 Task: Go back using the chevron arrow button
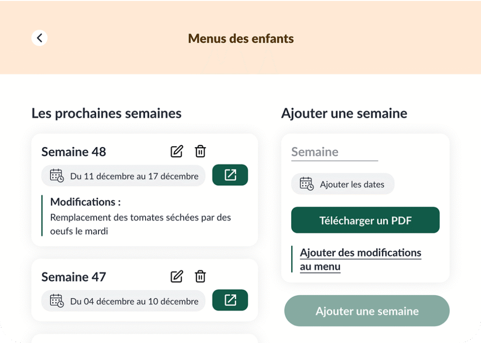pos(39,38)
